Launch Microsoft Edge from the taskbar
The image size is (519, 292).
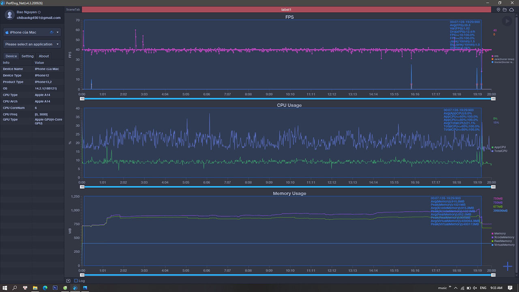45,288
